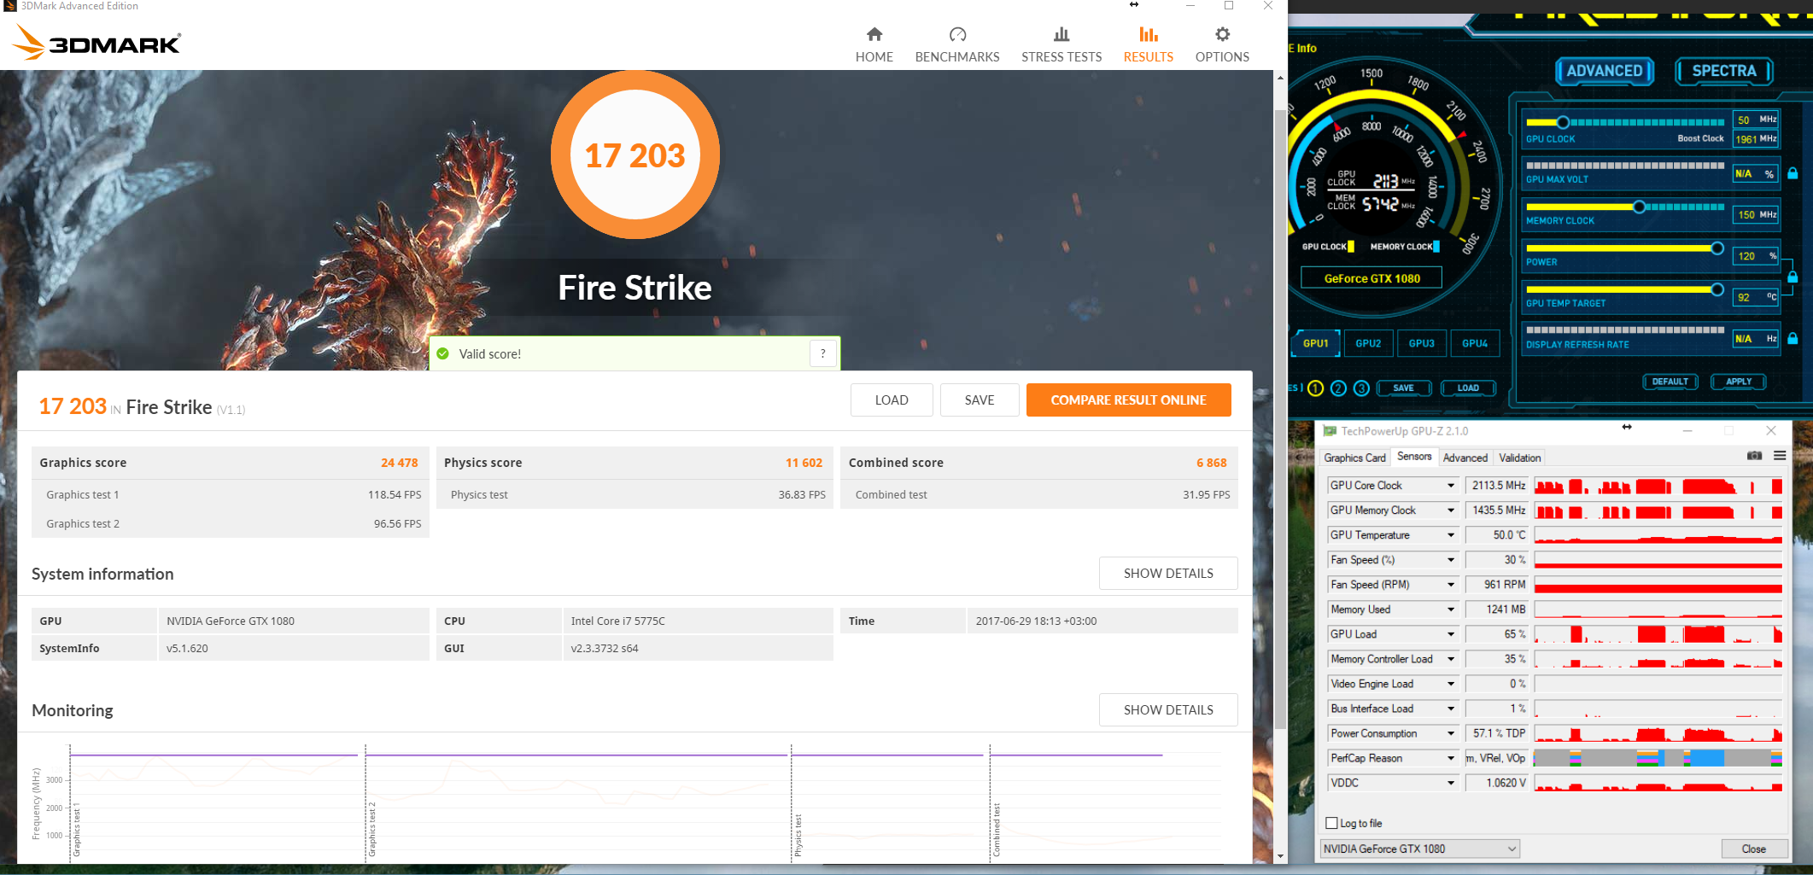Image resolution: width=1813 pixels, height=875 pixels.
Task: Select profile 3 in the tuning utility
Action: coord(1361,388)
